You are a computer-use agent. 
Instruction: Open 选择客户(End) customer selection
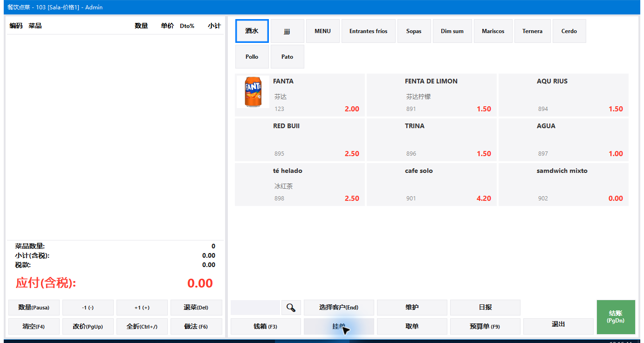pos(339,308)
